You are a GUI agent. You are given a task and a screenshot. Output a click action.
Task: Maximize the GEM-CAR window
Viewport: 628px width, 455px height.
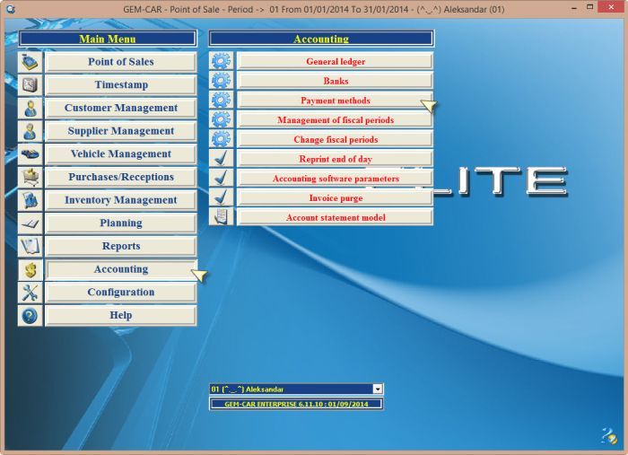click(590, 7)
